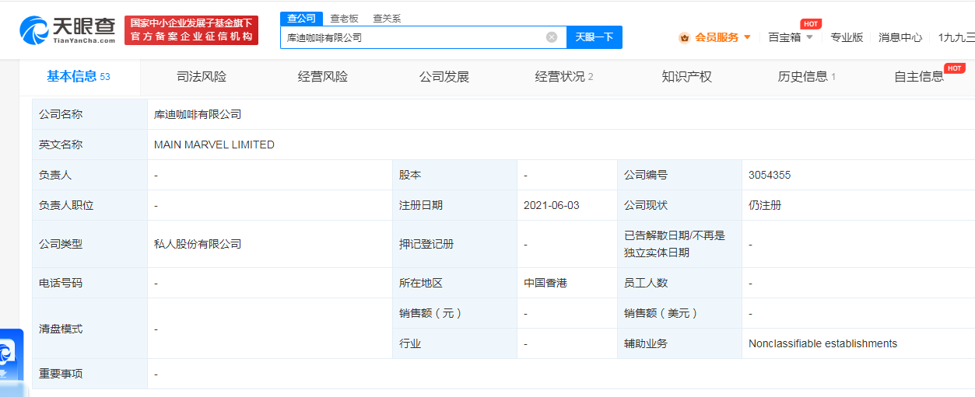Go to the 公司发展 tab

pos(444,77)
